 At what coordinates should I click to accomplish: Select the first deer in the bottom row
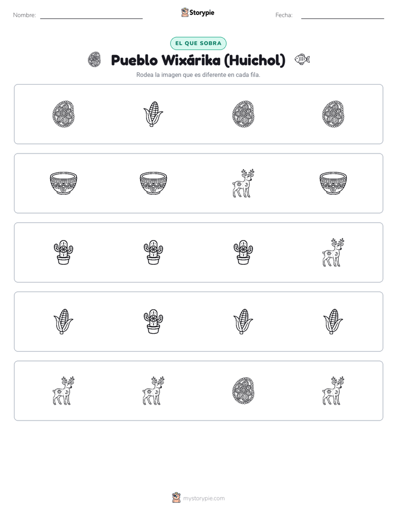(63, 391)
